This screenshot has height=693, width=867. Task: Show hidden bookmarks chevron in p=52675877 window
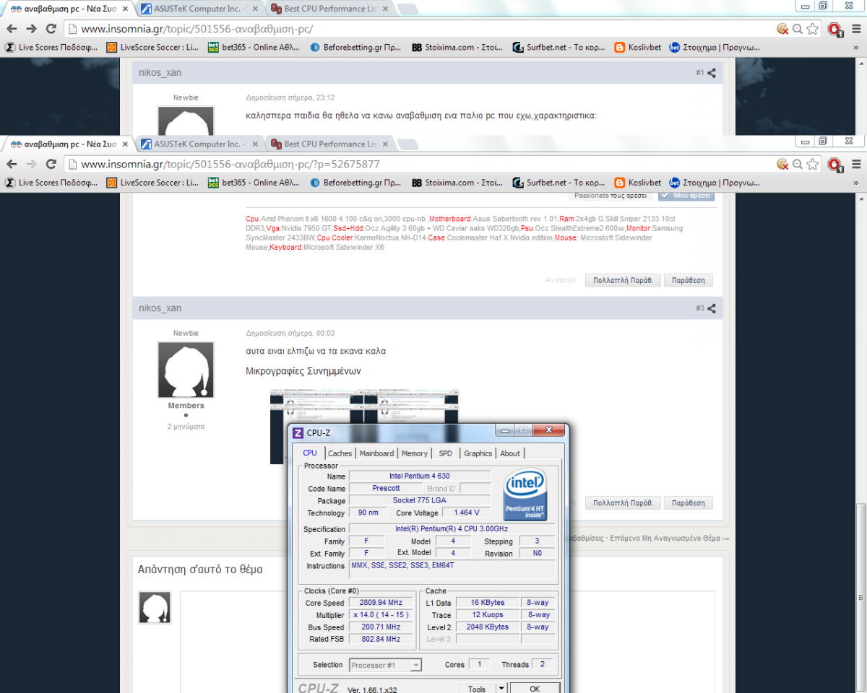coord(858,183)
